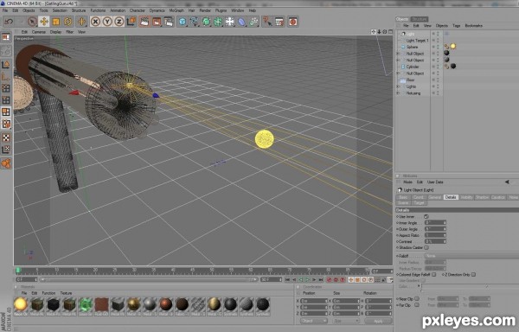Image resolution: width=519 pixels, height=332 pixels.
Task: Switch the world/object coordinate system icon
Action: 131,22
